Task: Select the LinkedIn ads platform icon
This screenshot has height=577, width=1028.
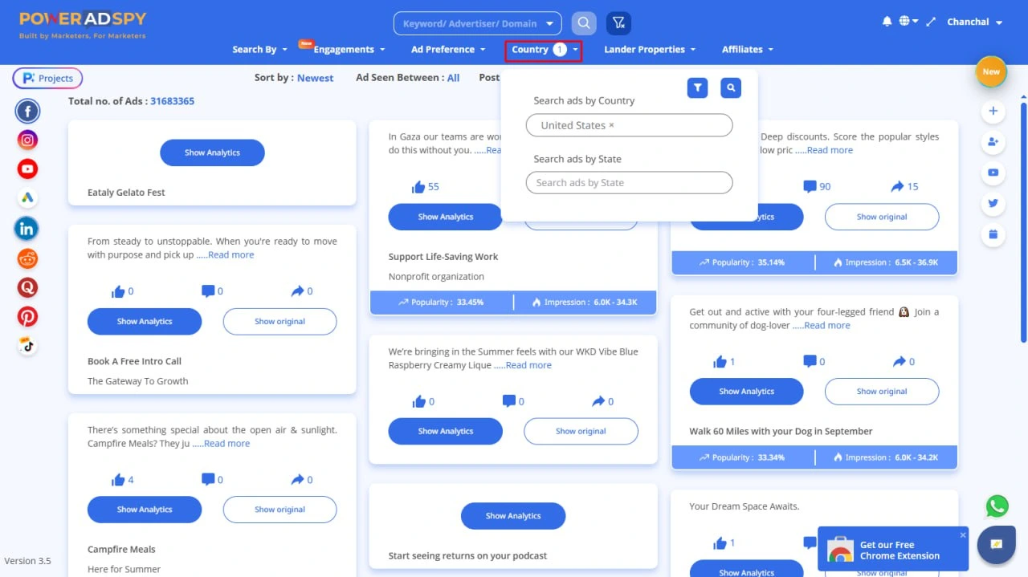Action: click(27, 229)
